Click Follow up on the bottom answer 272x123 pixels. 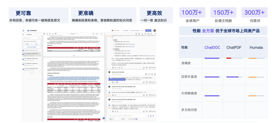152,111
